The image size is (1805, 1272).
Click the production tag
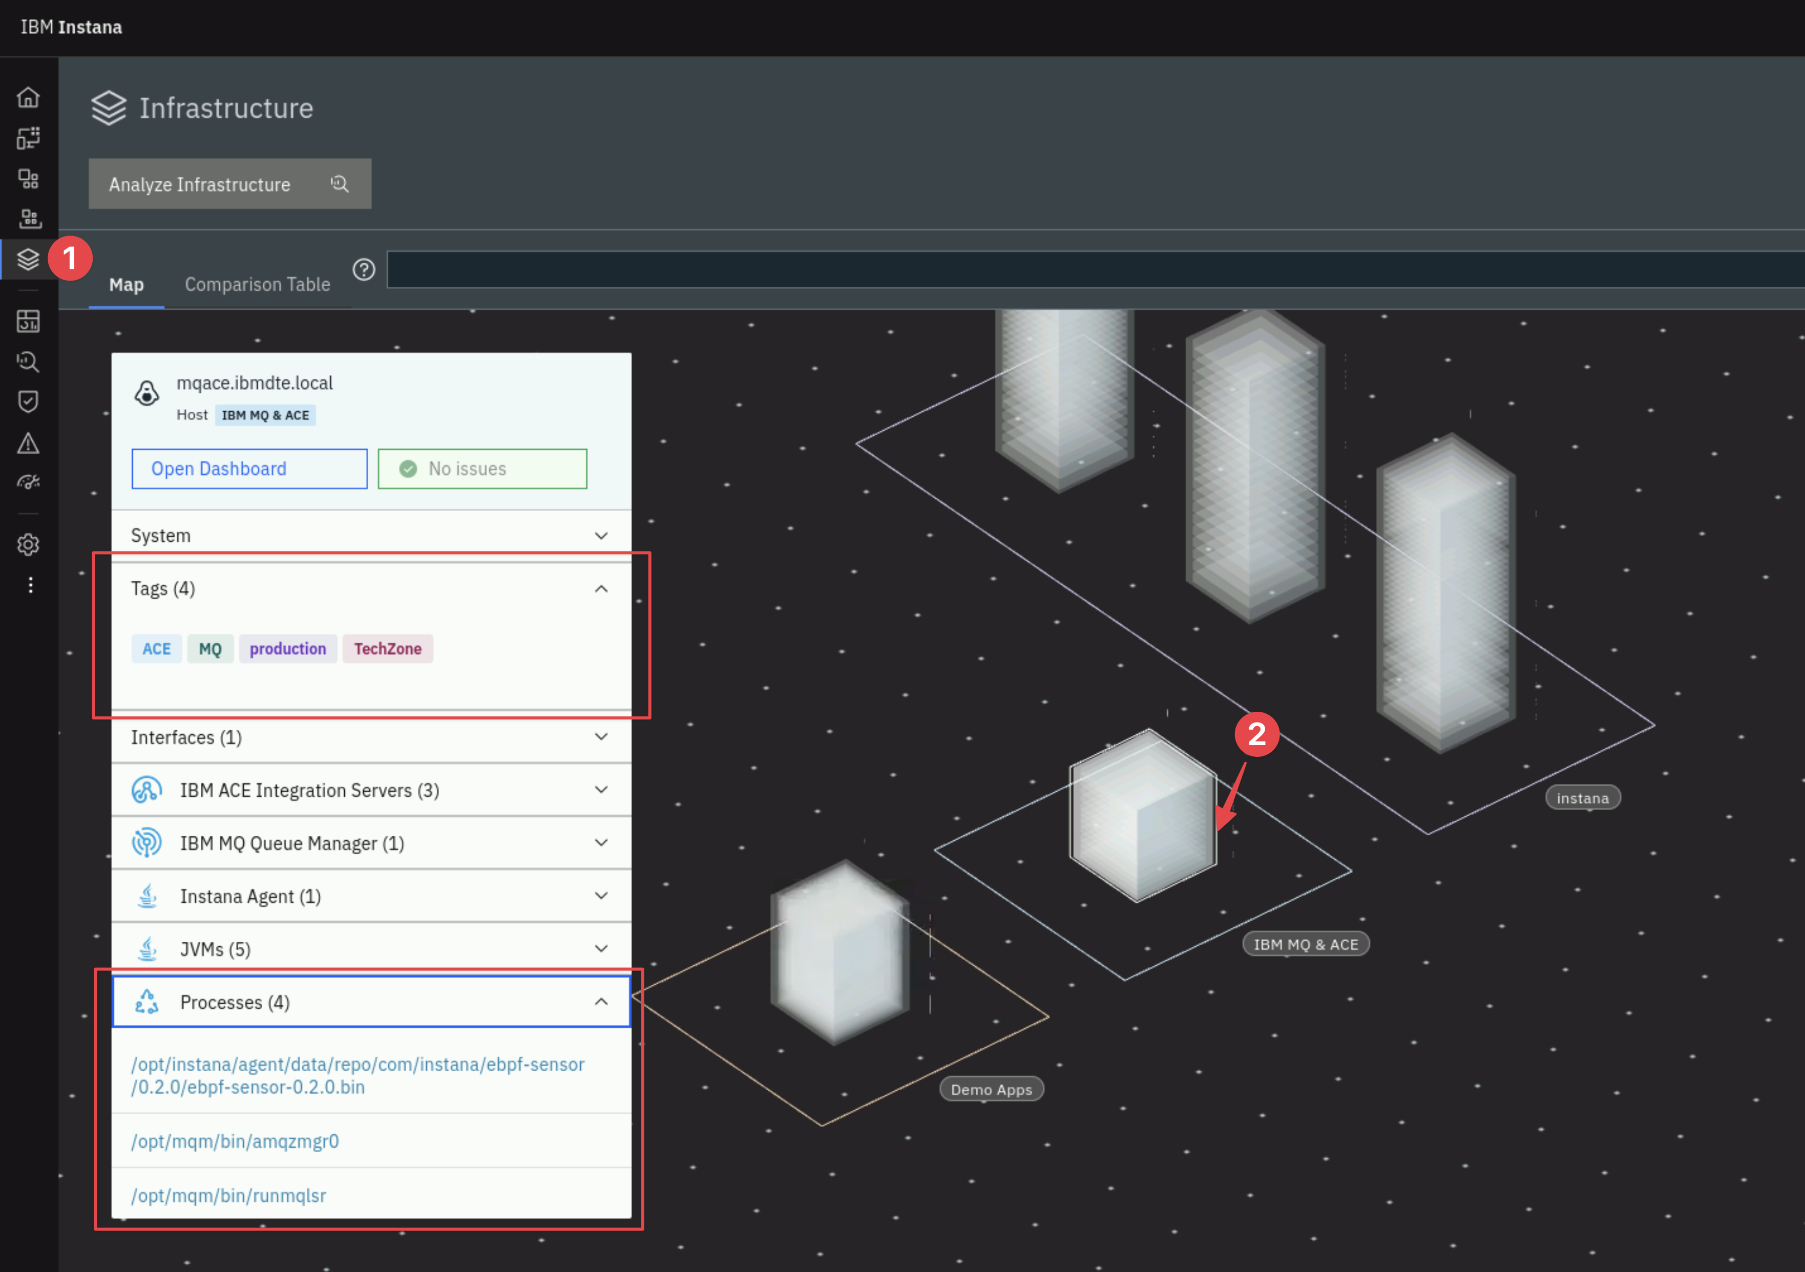tap(288, 649)
